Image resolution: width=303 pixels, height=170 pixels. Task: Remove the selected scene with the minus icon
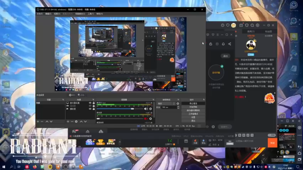pos(42,122)
